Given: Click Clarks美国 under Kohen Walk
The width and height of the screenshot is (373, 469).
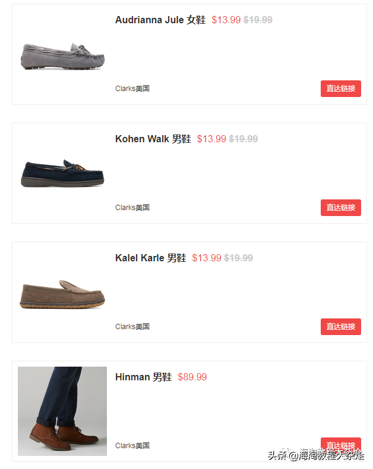Looking at the screenshot, I should coord(132,208).
